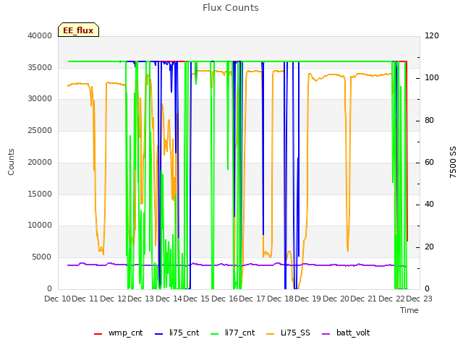The height and width of the screenshot is (347, 463).
Task: Click the Dec 13 x-axis tick label
Action: coord(141,299)
